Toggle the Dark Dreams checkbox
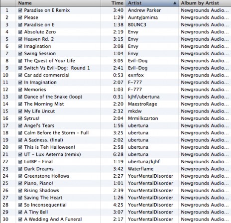 click(x=20, y=169)
